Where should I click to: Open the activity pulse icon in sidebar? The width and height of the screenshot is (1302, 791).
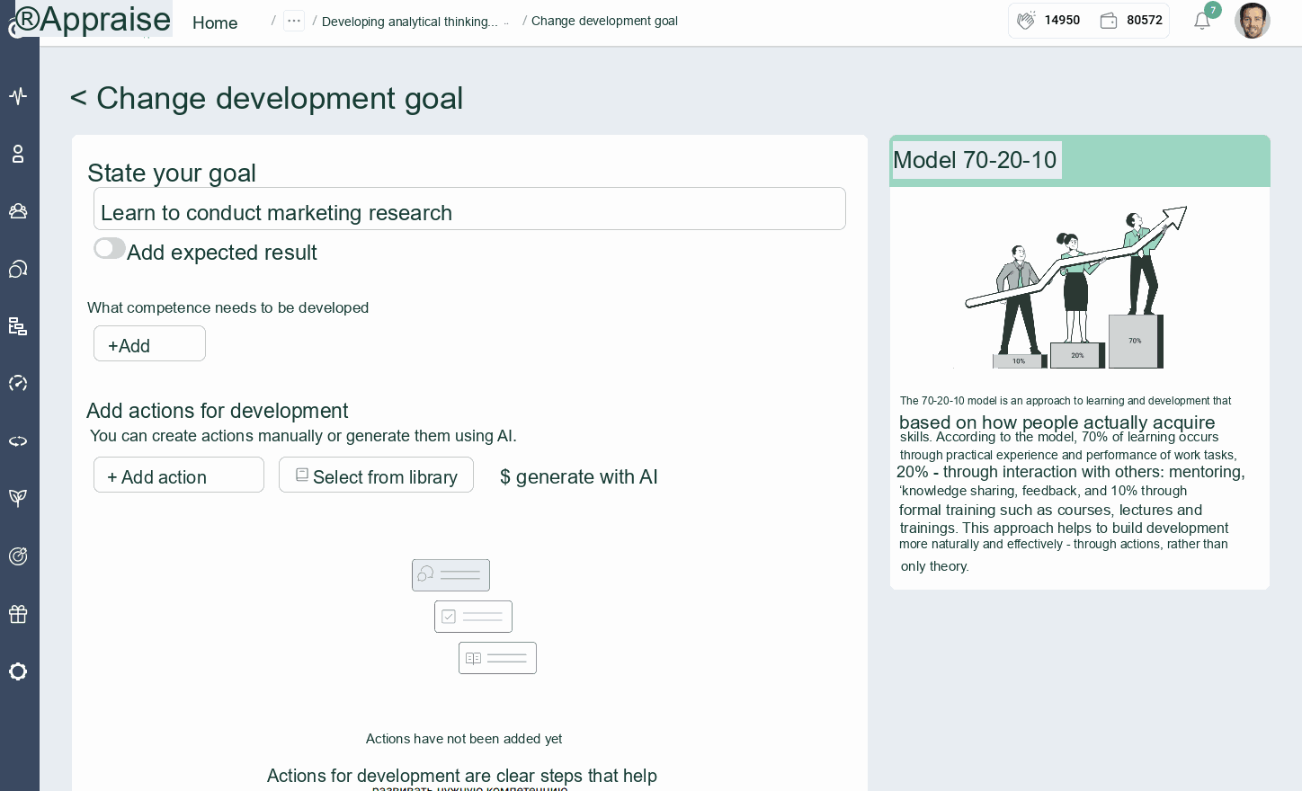click(x=18, y=96)
